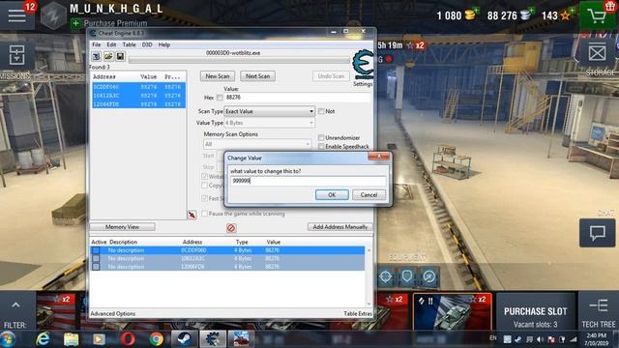The image size is (619, 348).
Task: Toggle Pause the game while scanning
Action: coord(204,214)
